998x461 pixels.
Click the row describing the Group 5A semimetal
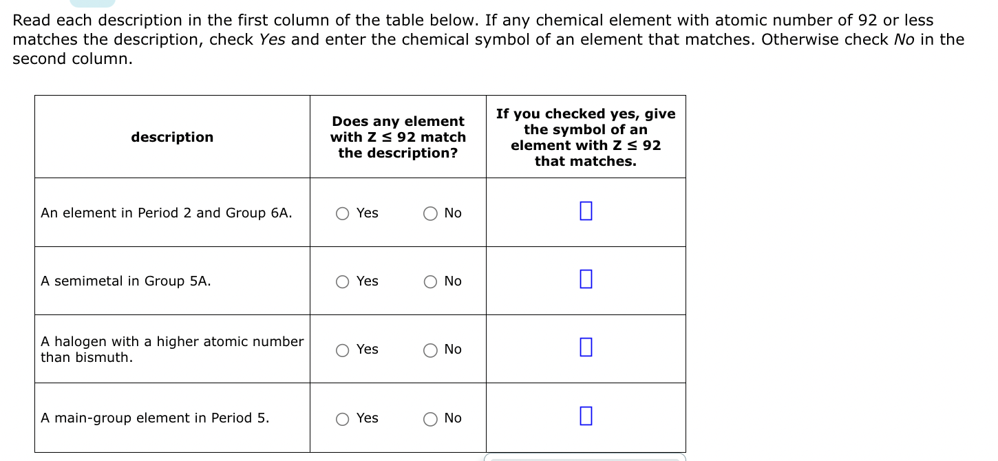point(126,281)
